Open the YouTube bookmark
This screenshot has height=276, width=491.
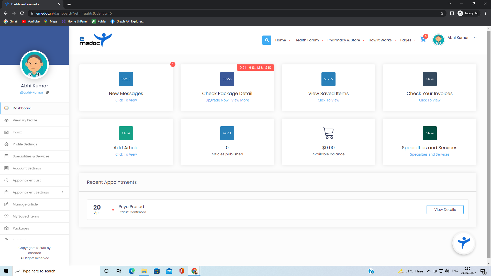(x=31, y=21)
